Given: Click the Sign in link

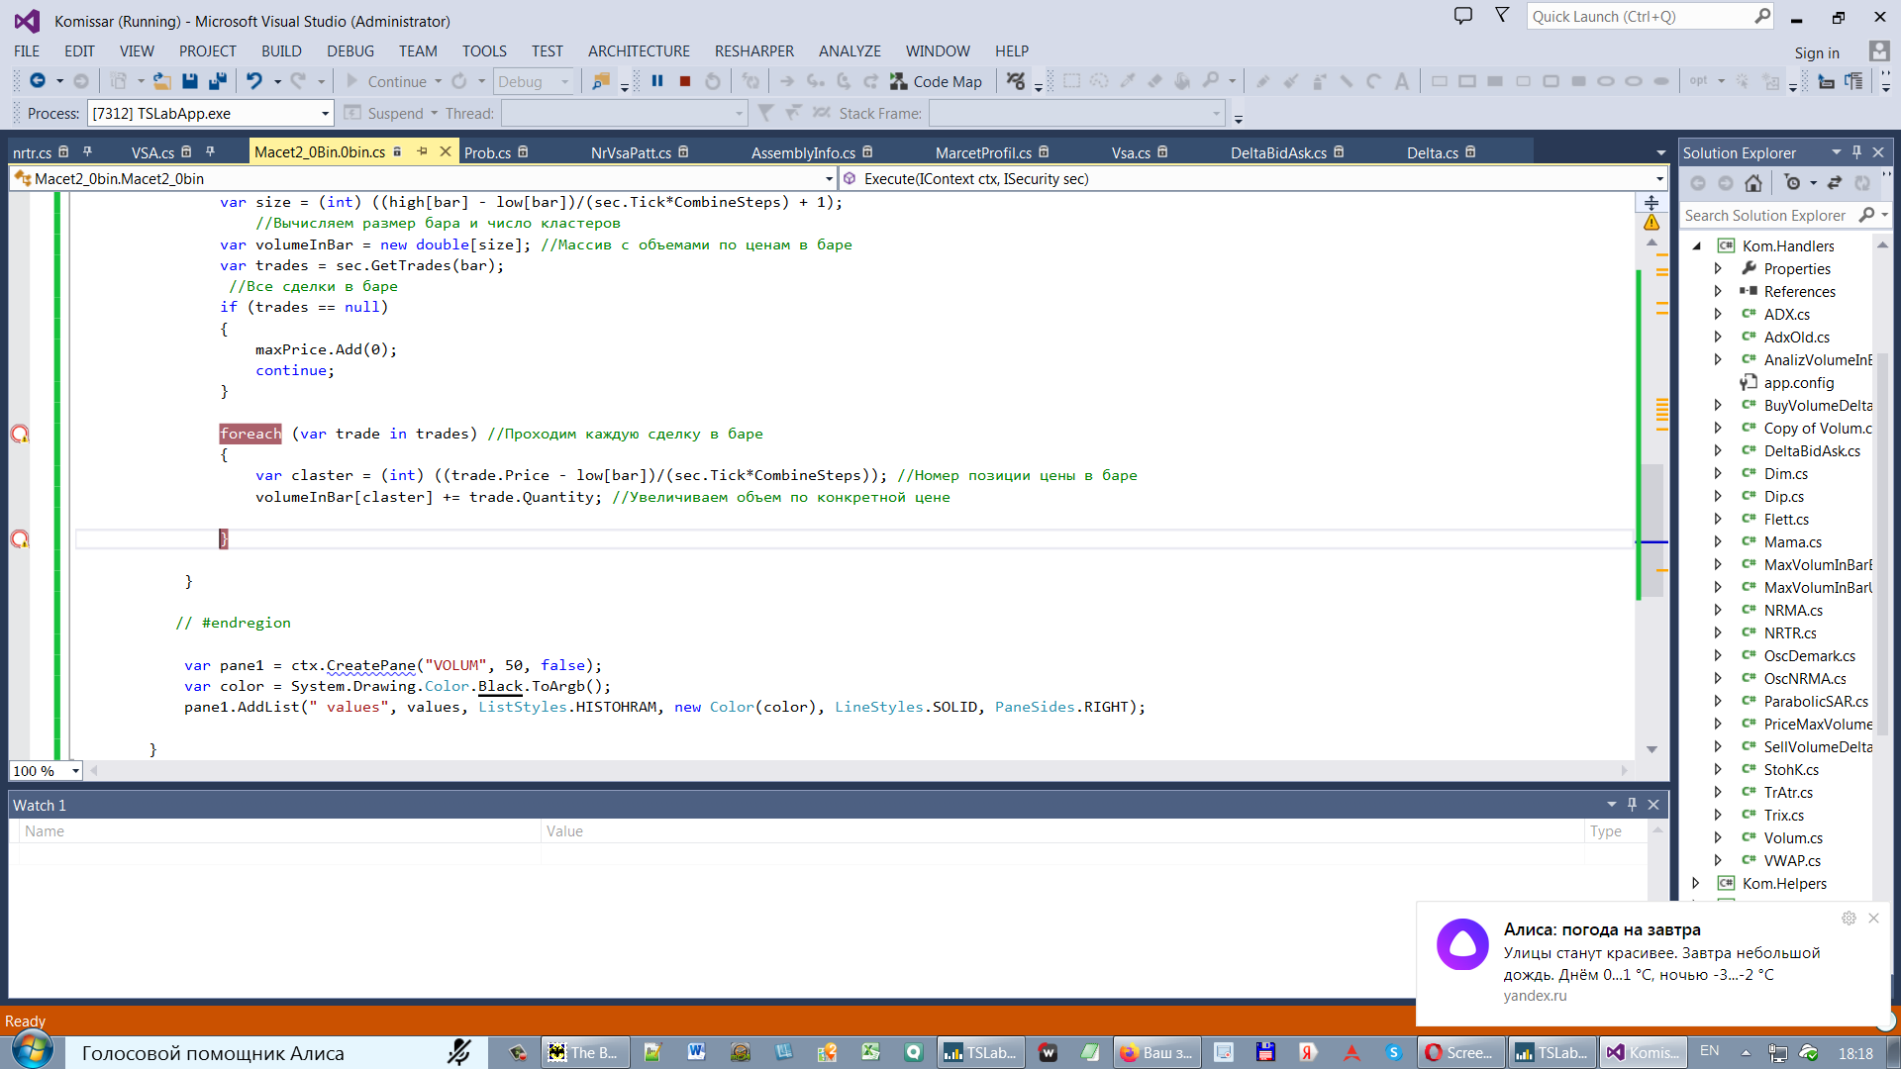Looking at the screenshot, I should pos(1817,52).
